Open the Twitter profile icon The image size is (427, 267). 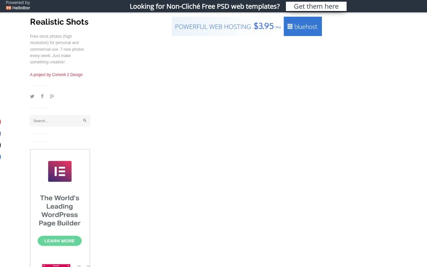pyautogui.click(x=32, y=96)
